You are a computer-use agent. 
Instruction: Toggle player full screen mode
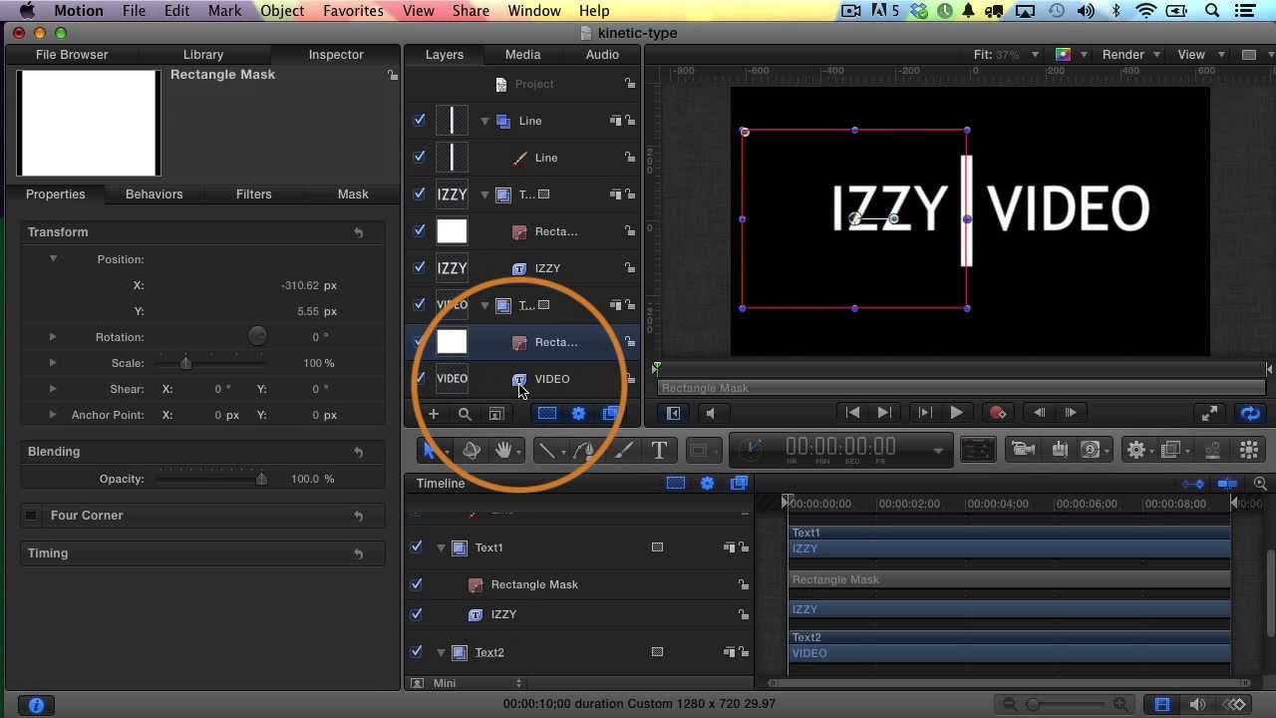click(1209, 413)
